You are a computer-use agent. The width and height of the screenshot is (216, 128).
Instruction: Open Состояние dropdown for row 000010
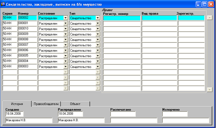click(x=66, y=29)
